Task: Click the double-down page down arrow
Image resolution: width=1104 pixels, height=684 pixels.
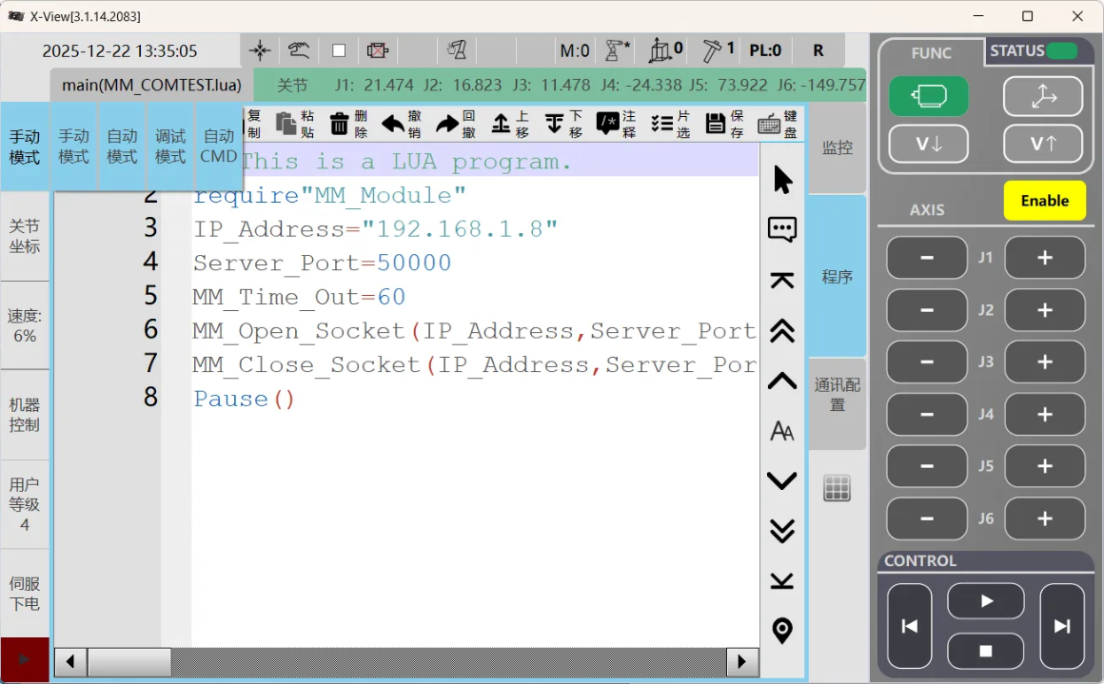Action: [782, 531]
